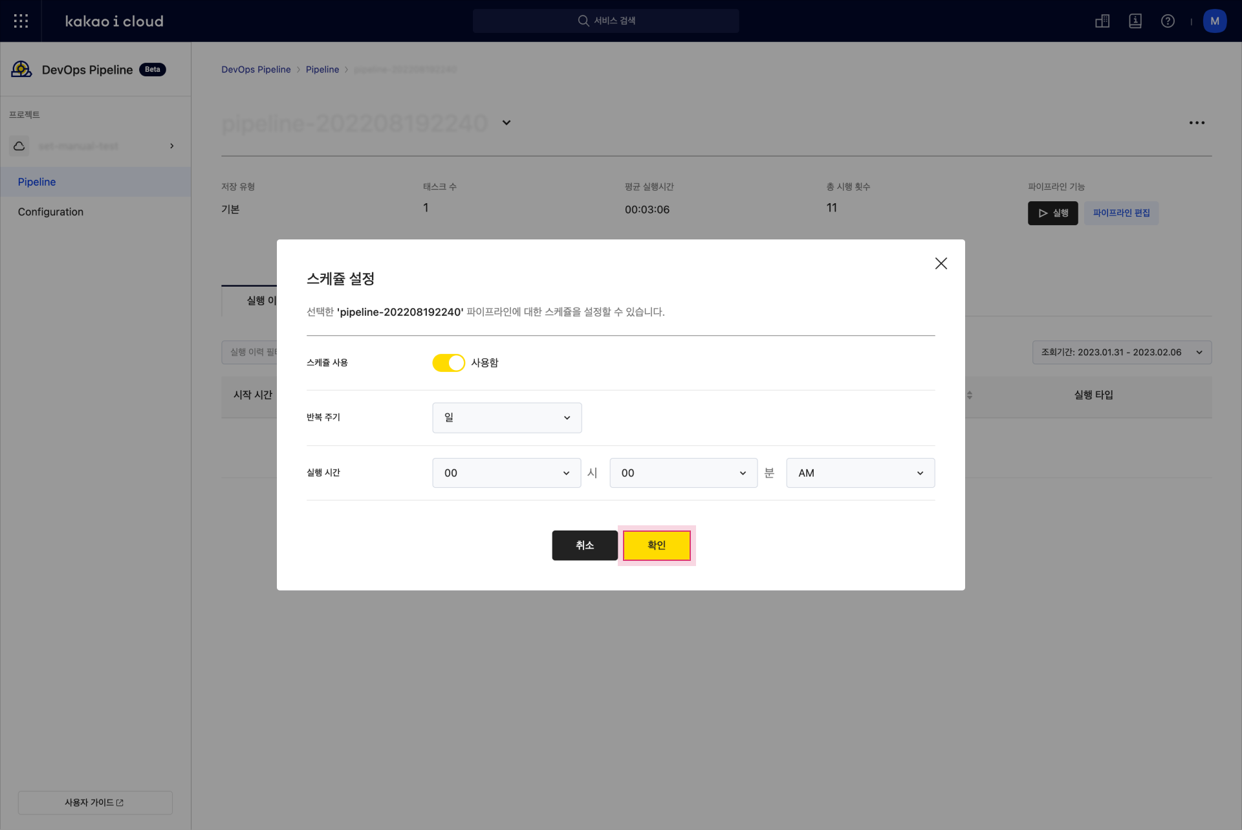Open the organization building icon in header
This screenshot has width=1242, height=830.
(1102, 21)
